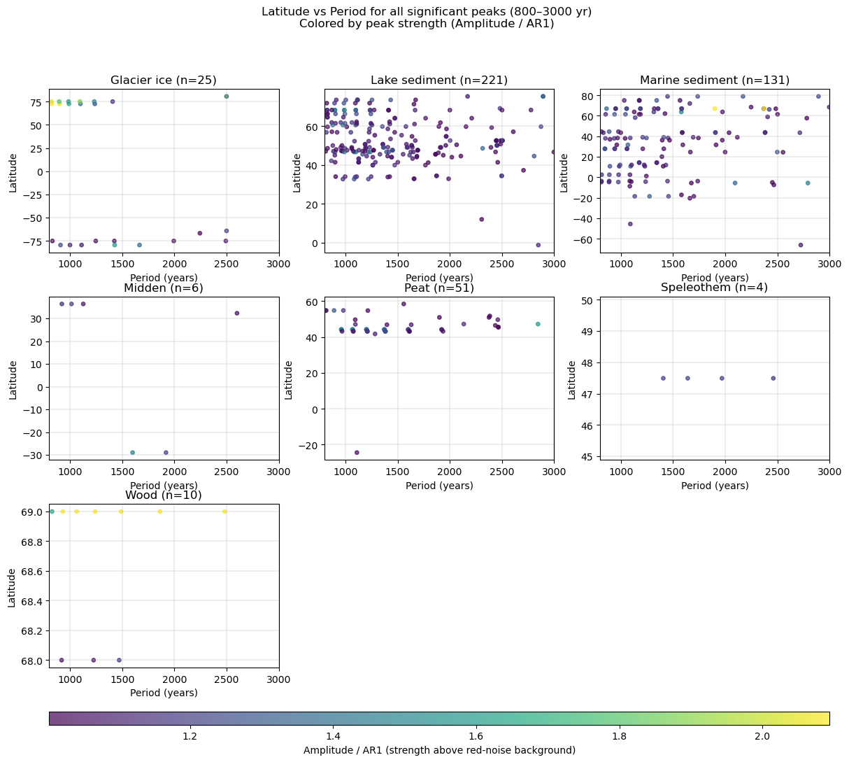Screen dimensions: 849x762
Task: Select the Lake sediment (n=221) plot title
Action: 439,80
